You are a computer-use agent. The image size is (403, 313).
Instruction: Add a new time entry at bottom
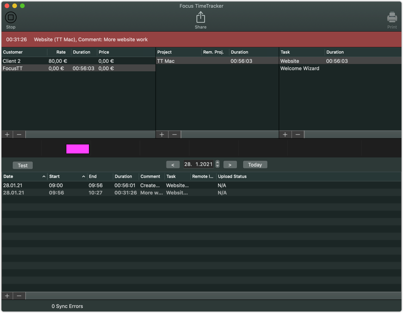click(x=7, y=296)
